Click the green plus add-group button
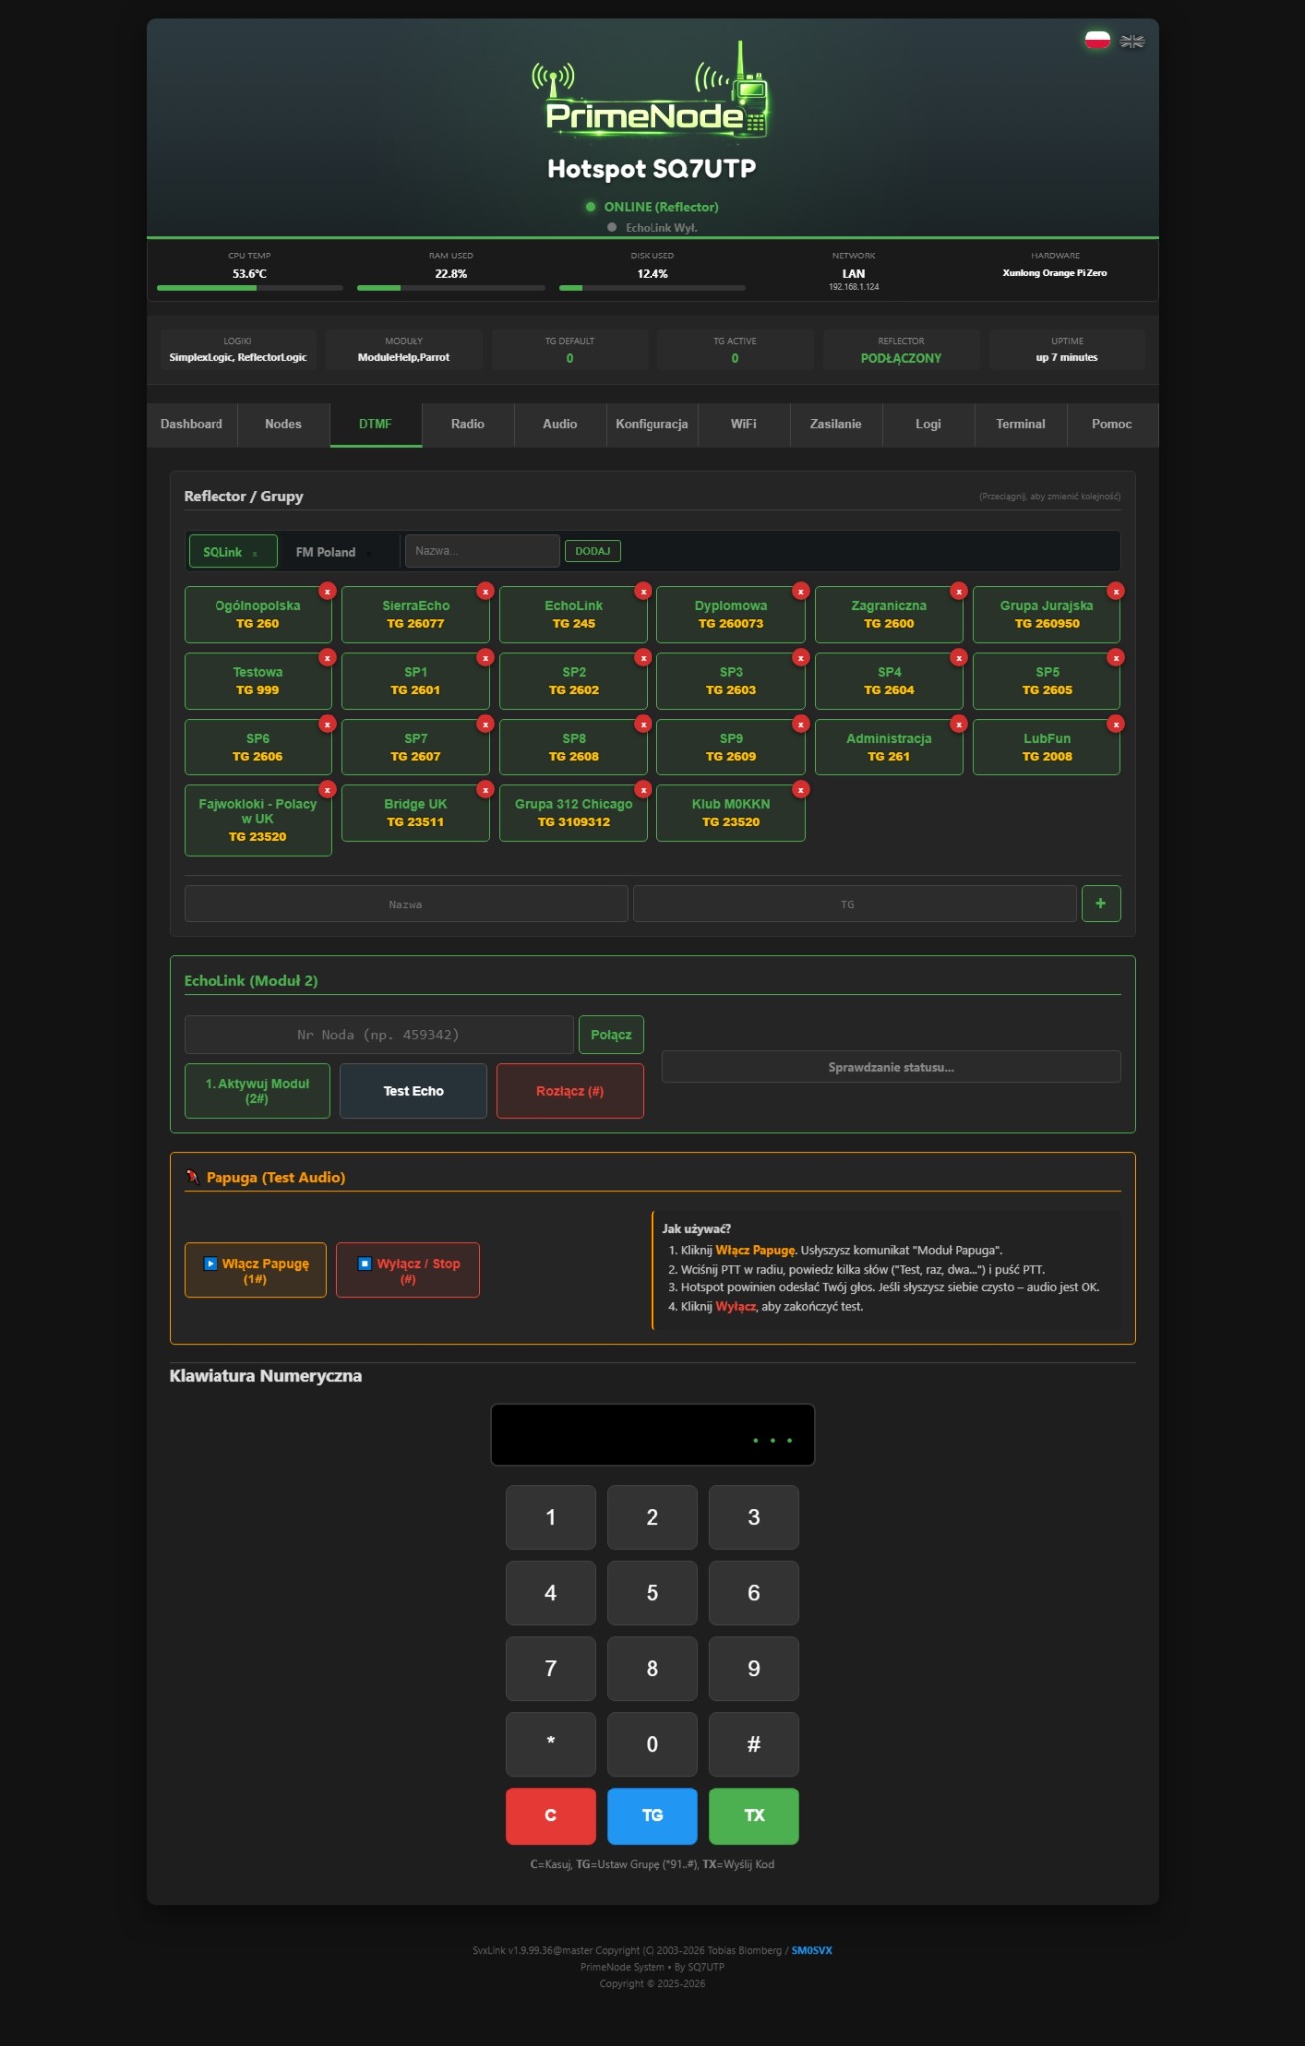The image size is (1305, 2046). [1100, 903]
